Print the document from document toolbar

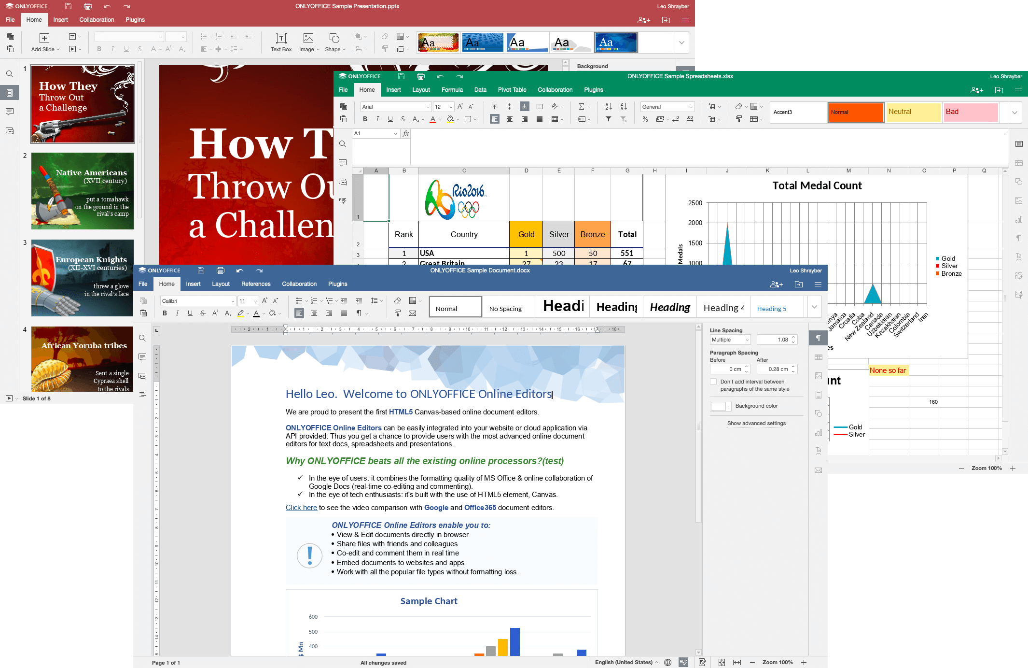click(221, 270)
